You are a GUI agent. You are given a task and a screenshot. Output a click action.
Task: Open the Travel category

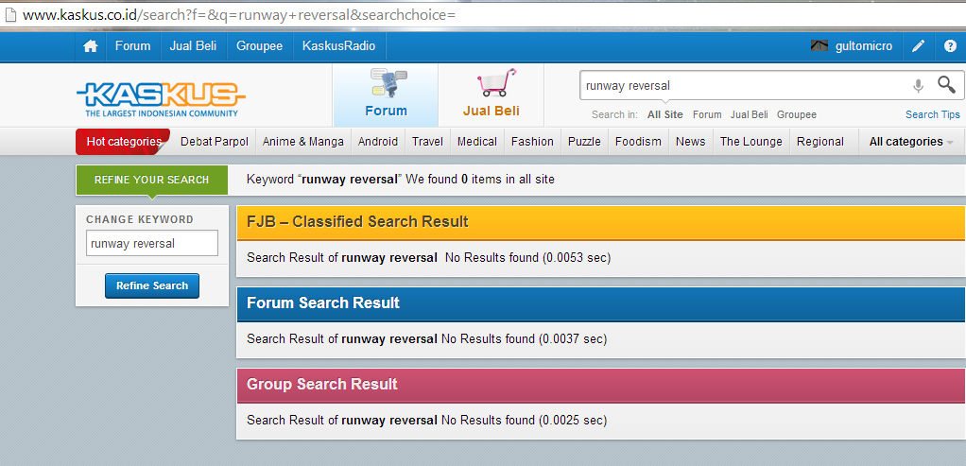click(427, 142)
